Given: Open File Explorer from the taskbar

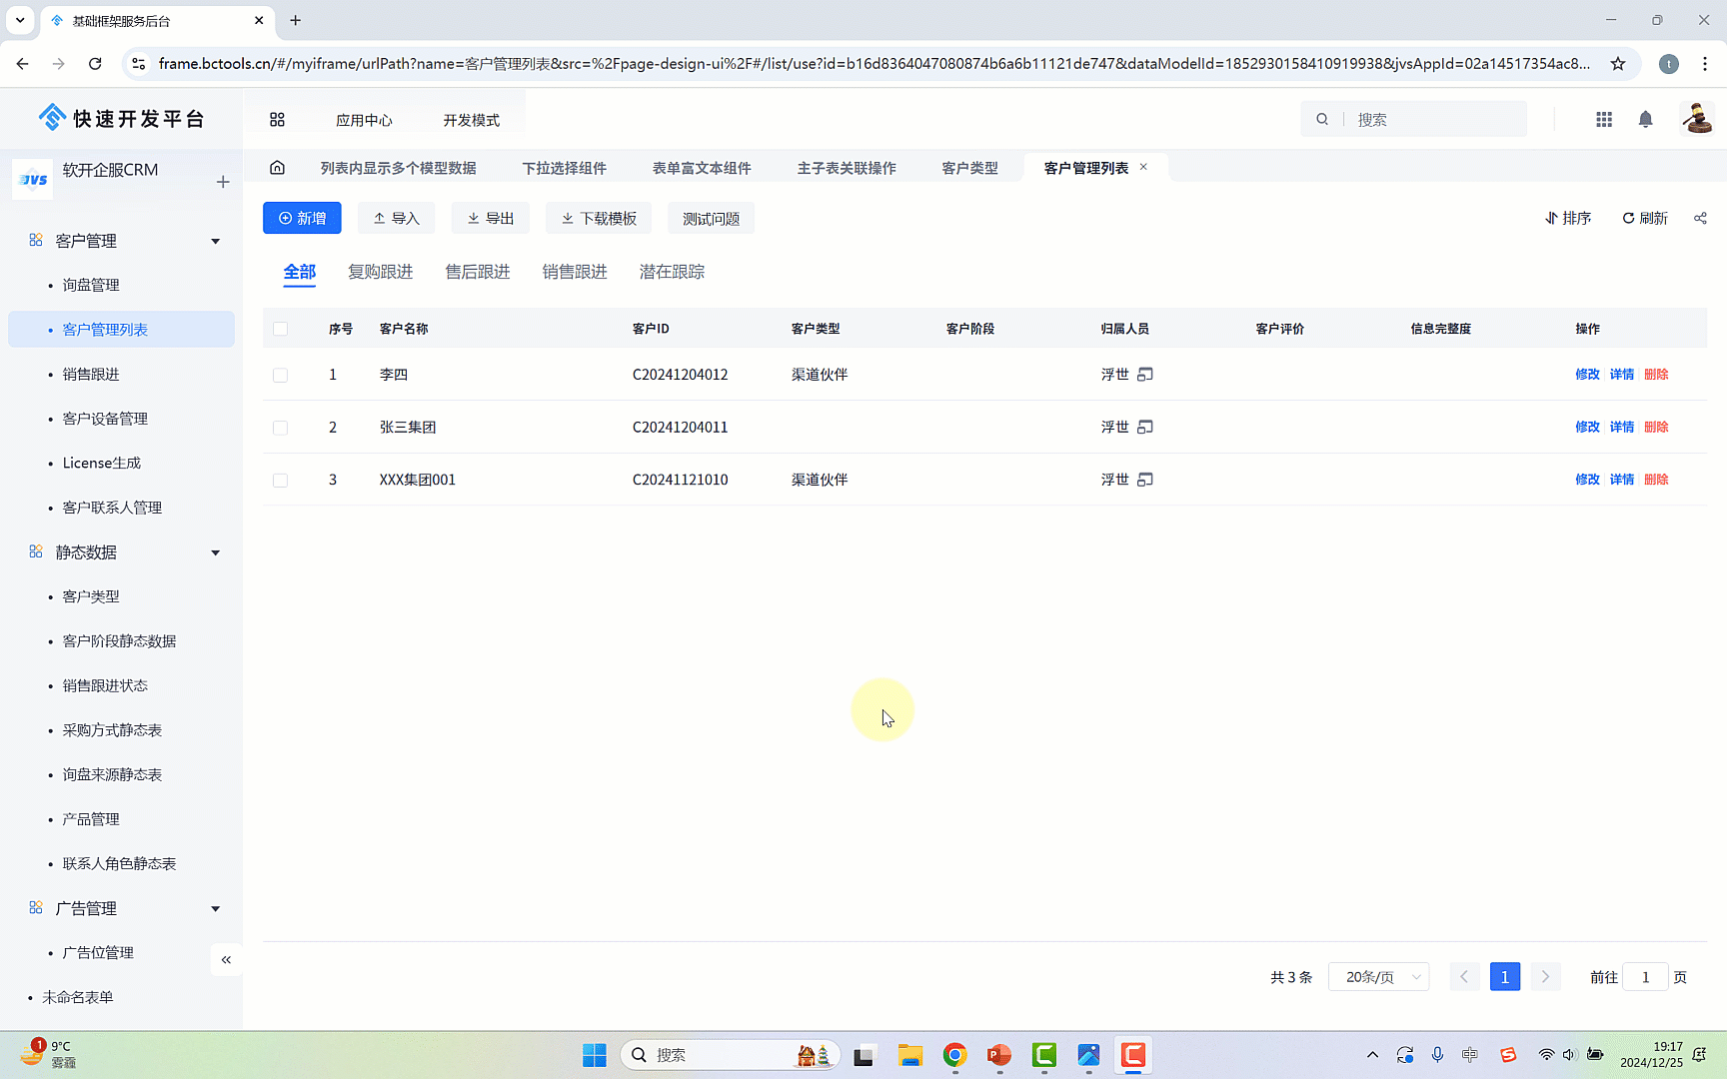Looking at the screenshot, I should pyautogui.click(x=909, y=1055).
